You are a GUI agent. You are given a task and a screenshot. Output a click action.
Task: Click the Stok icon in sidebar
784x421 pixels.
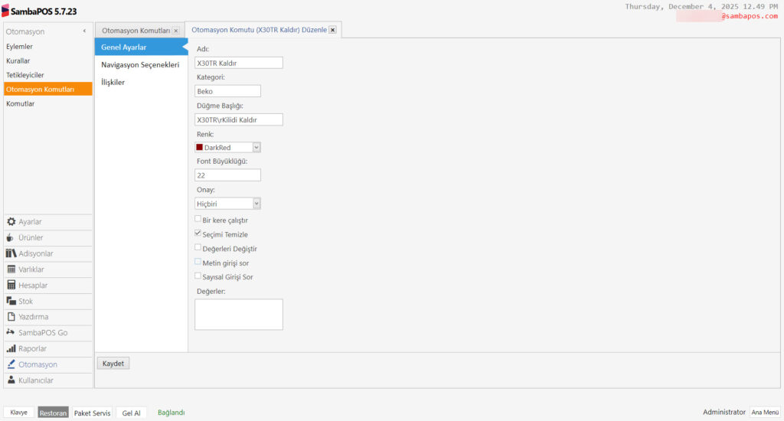11,302
